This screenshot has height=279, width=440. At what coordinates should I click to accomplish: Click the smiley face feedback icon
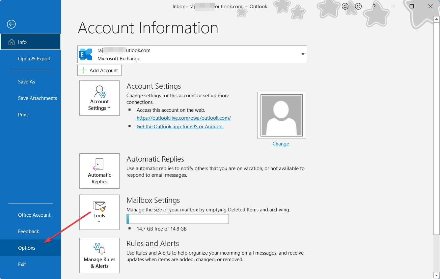(x=345, y=6)
